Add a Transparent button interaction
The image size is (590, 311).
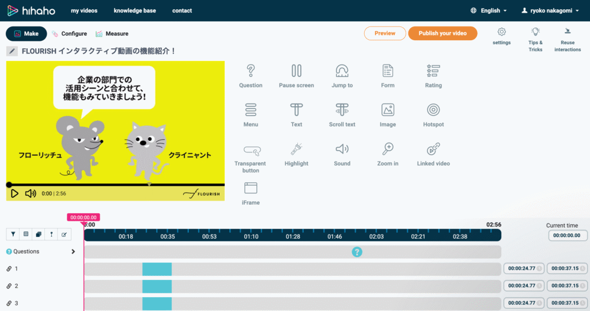click(x=251, y=158)
